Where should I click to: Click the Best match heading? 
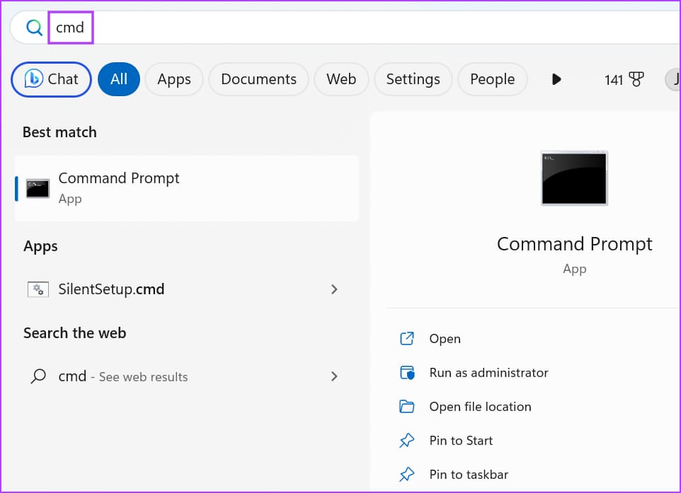59,132
